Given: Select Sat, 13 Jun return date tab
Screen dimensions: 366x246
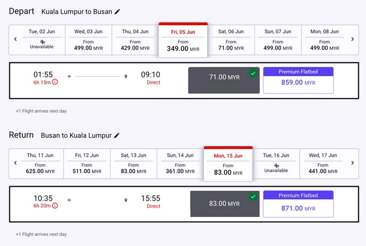Looking at the screenshot, I should [x=133, y=164].
